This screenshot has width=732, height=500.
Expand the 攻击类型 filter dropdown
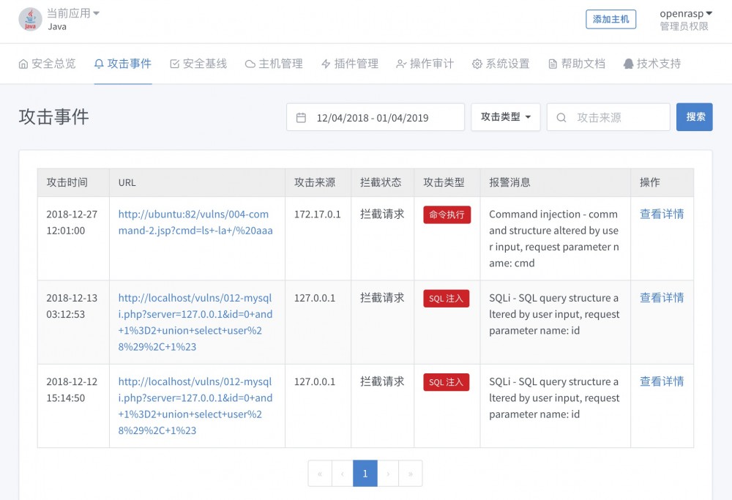pyautogui.click(x=506, y=117)
